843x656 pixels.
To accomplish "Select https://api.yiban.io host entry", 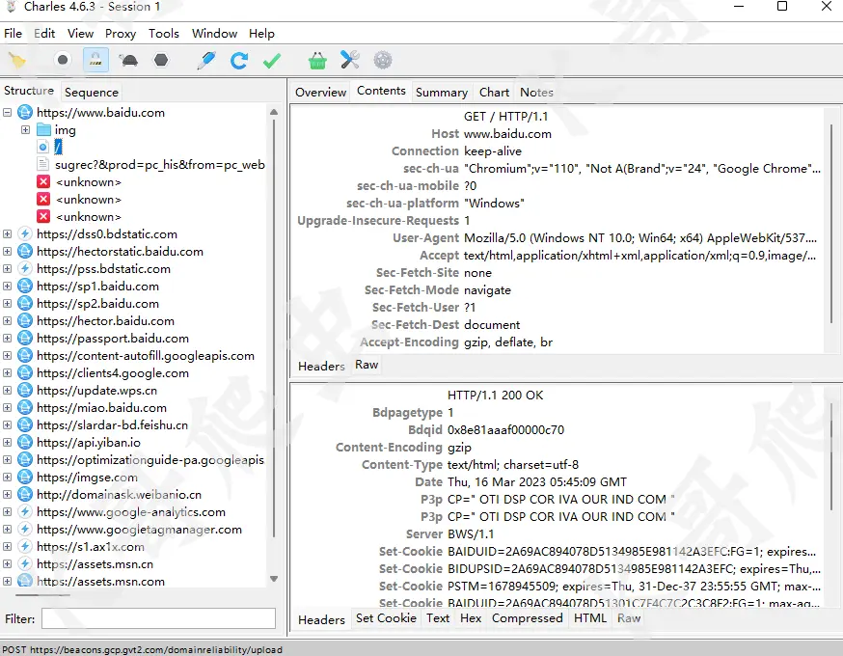I will coord(89,443).
